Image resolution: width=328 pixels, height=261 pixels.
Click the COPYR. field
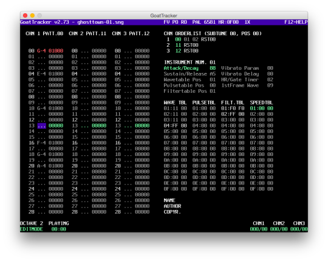click(173, 212)
